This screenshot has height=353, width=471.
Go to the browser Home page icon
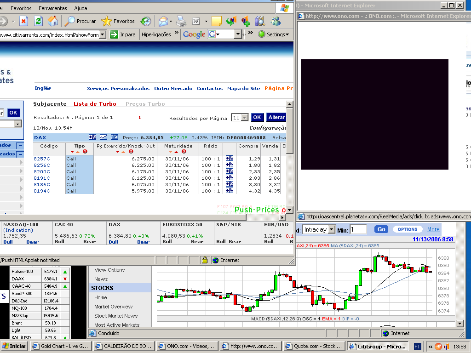[x=53, y=21]
